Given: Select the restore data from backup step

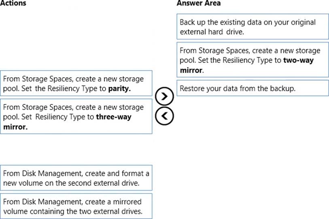Looking at the screenshot, I should coord(253,88).
